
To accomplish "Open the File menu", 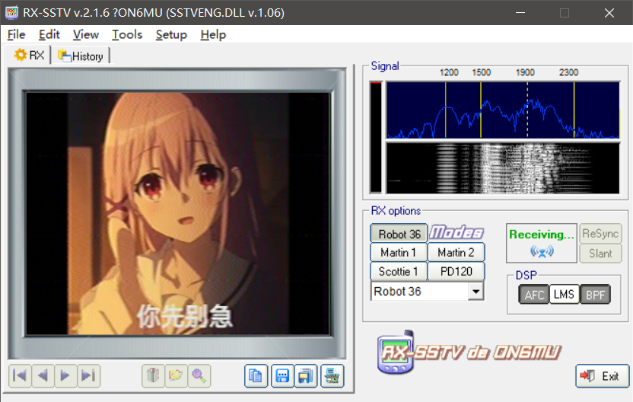I will pyautogui.click(x=16, y=35).
